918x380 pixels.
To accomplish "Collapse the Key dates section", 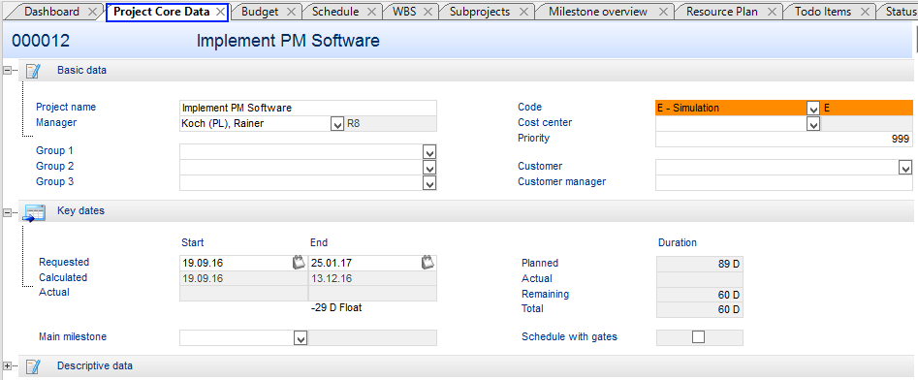I will point(7,212).
